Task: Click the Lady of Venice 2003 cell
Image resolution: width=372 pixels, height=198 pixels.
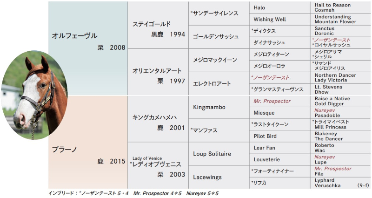Action: point(158,165)
